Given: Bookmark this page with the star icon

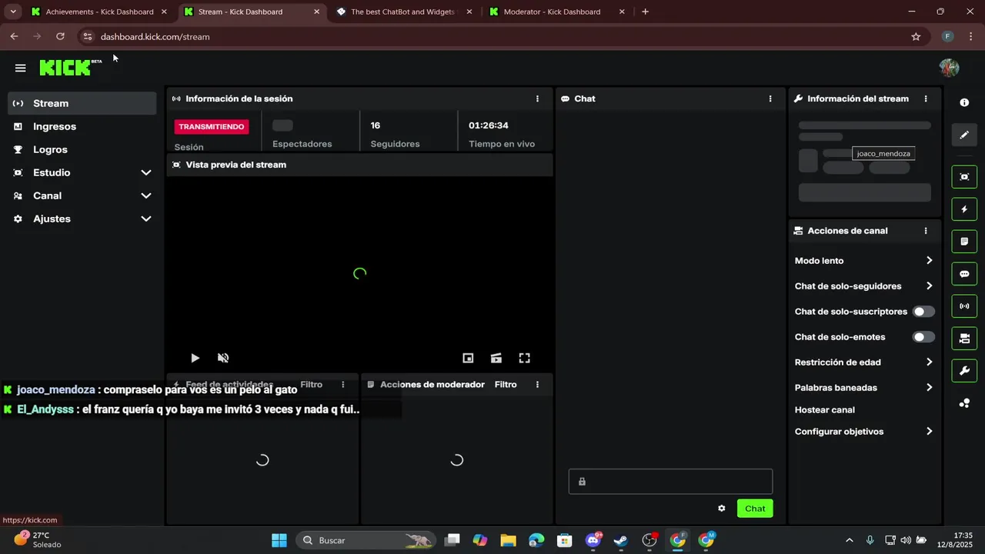Looking at the screenshot, I should (916, 36).
